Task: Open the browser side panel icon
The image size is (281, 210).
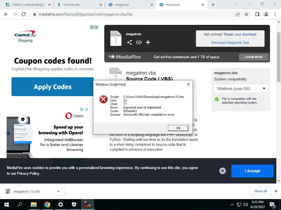Action: pyautogui.click(x=257, y=14)
